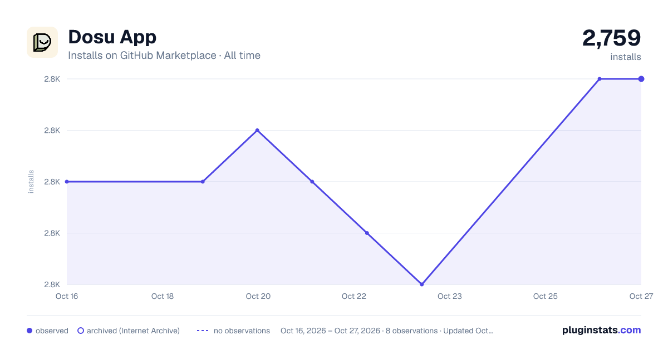The image size is (668, 350).
Task: Click the 'Oct 16, 2026 – Oct 27, 2026' observations text
Action: click(387, 331)
